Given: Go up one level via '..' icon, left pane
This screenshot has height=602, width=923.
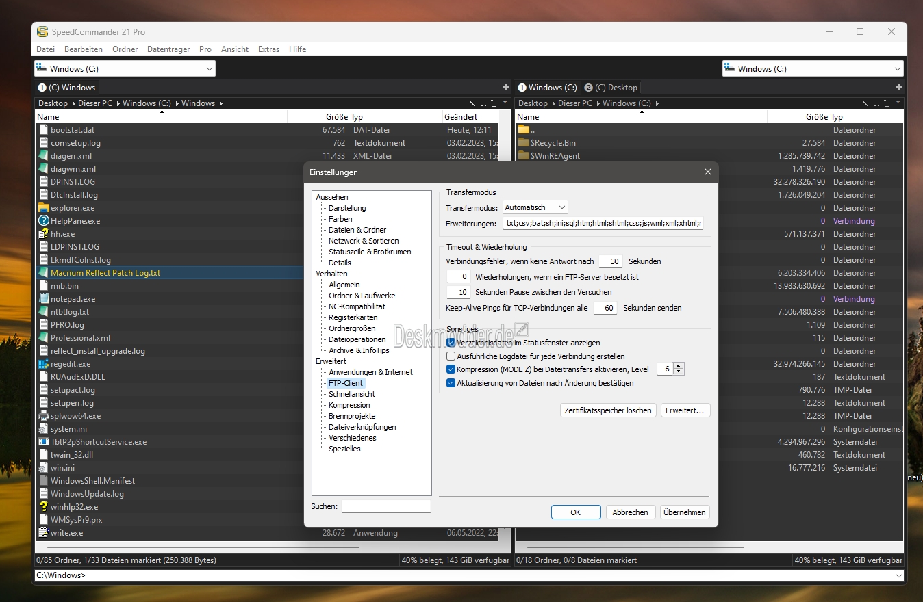Looking at the screenshot, I should (x=483, y=103).
